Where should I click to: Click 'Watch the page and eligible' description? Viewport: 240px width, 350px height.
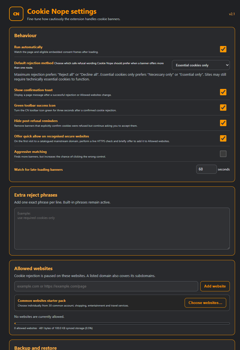[56, 52]
